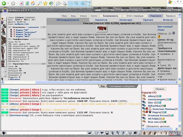Refresh the page with green arrows icon
The width and height of the screenshot is (183, 137).
(x=27, y=3)
